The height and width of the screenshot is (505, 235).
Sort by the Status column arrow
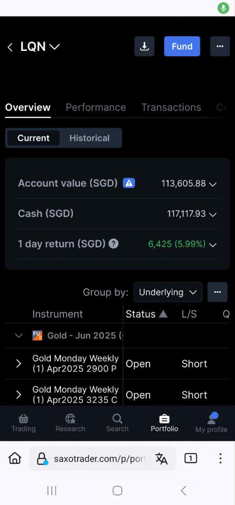163,314
